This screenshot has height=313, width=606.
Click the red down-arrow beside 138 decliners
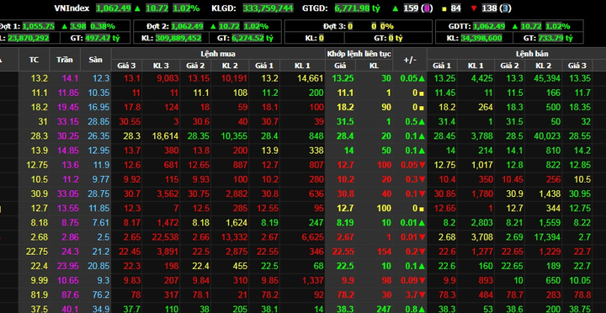[474, 8]
